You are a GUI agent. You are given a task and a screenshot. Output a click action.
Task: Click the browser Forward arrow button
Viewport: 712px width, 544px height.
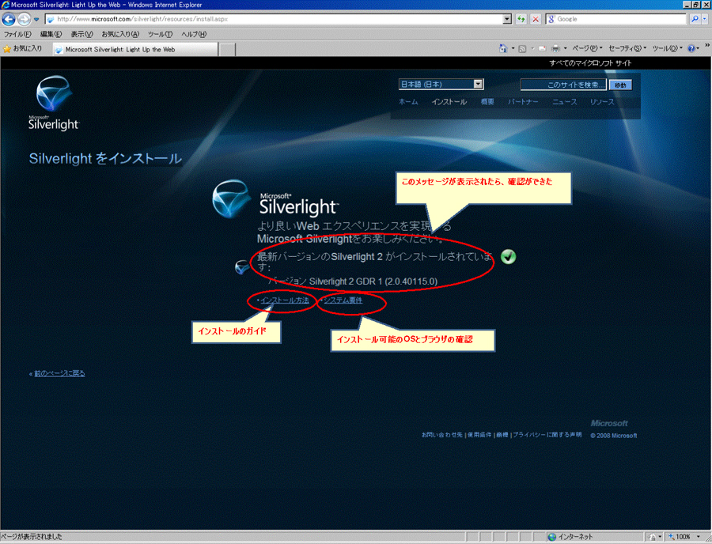pyautogui.click(x=24, y=19)
